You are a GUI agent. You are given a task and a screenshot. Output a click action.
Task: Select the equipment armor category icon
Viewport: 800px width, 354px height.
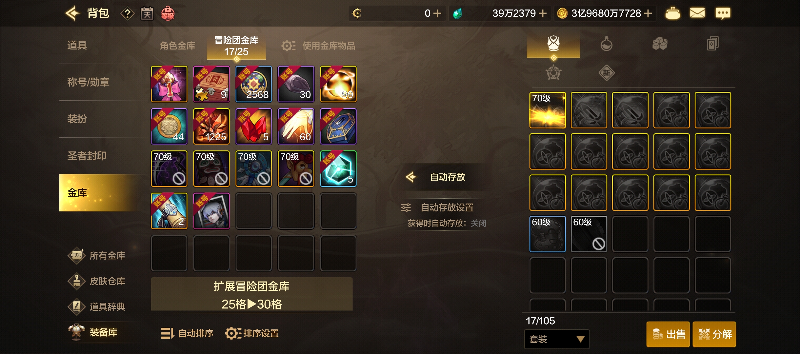click(553, 44)
